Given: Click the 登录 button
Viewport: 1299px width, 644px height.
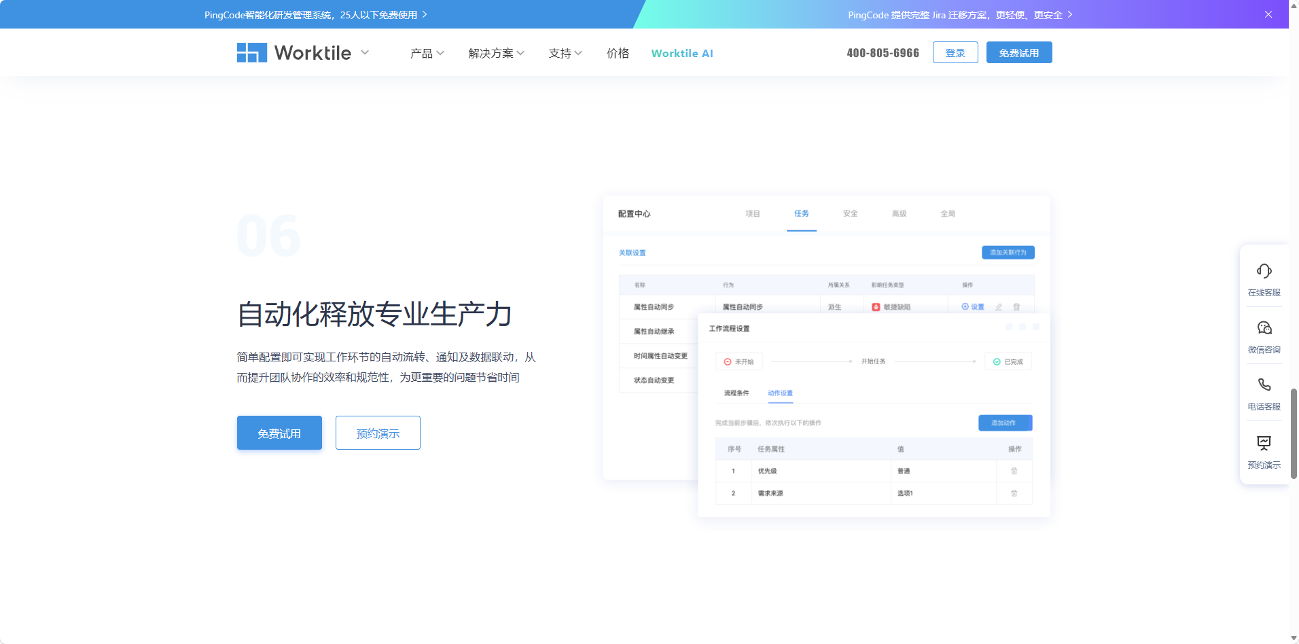Looking at the screenshot, I should tap(955, 52).
